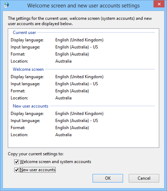The height and width of the screenshot is (191, 167).
Task: Confirm settings with the OK button
Action: (108, 178)
